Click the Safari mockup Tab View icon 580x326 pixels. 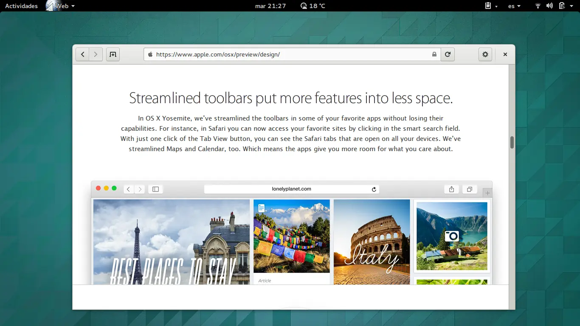tap(470, 189)
